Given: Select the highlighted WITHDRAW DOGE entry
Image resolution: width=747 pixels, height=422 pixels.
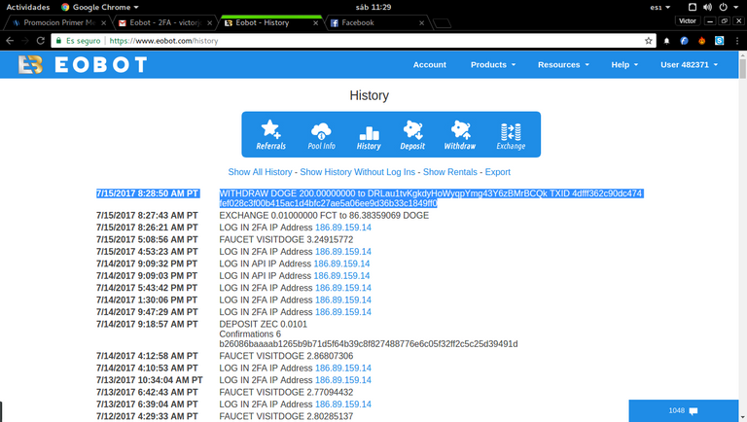Looking at the screenshot, I should (431, 198).
